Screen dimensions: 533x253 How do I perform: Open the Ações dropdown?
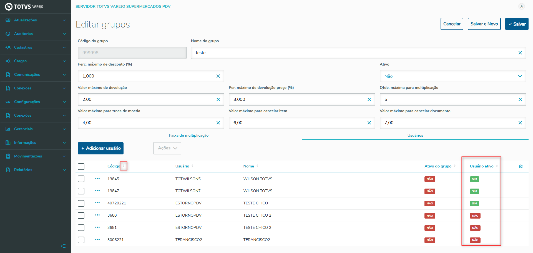click(x=167, y=148)
